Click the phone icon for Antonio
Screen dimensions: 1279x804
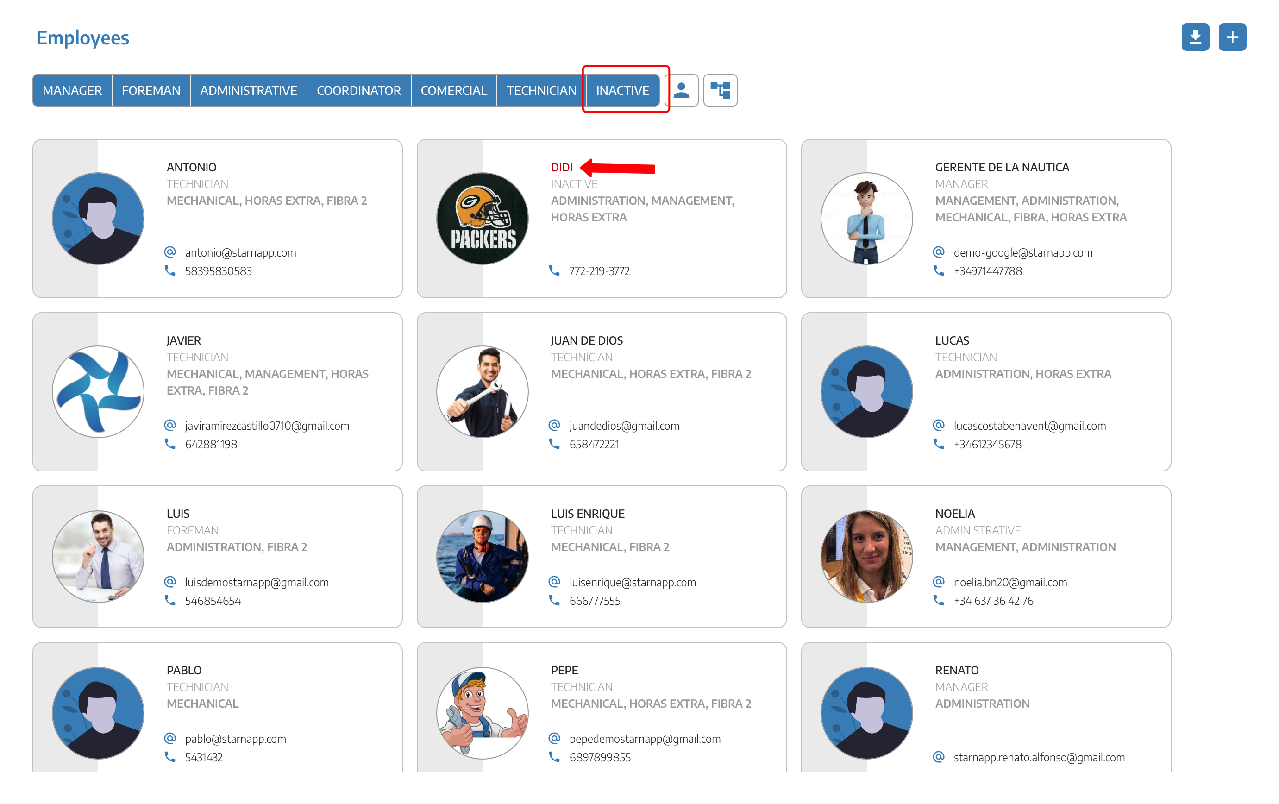[170, 270]
